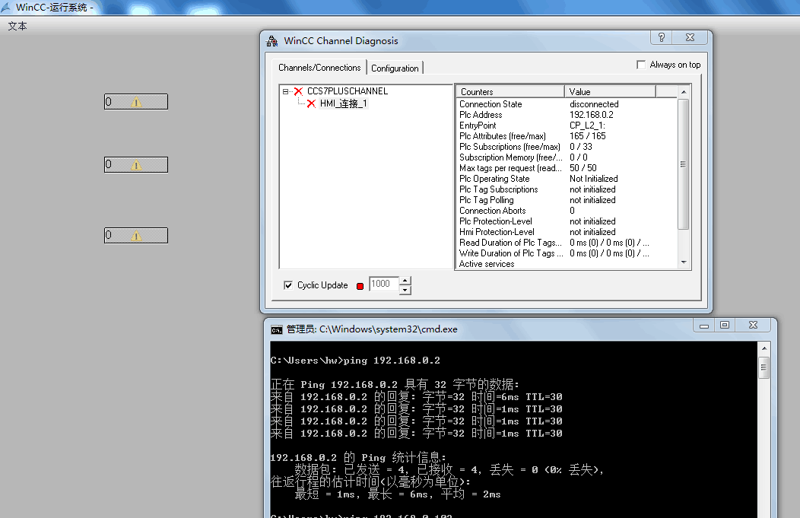Click the Not Initialized operating state value
This screenshot has width=800, height=518.
click(593, 179)
